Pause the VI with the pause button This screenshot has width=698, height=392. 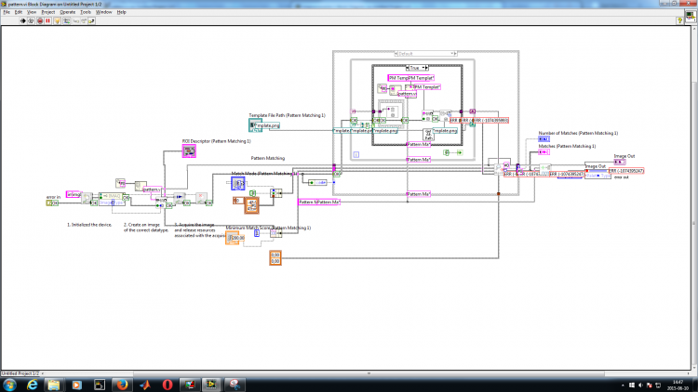(48, 20)
